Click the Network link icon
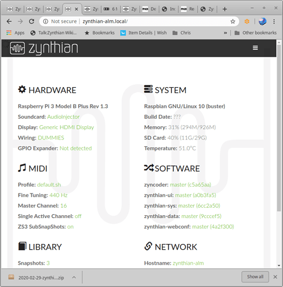 148,246
